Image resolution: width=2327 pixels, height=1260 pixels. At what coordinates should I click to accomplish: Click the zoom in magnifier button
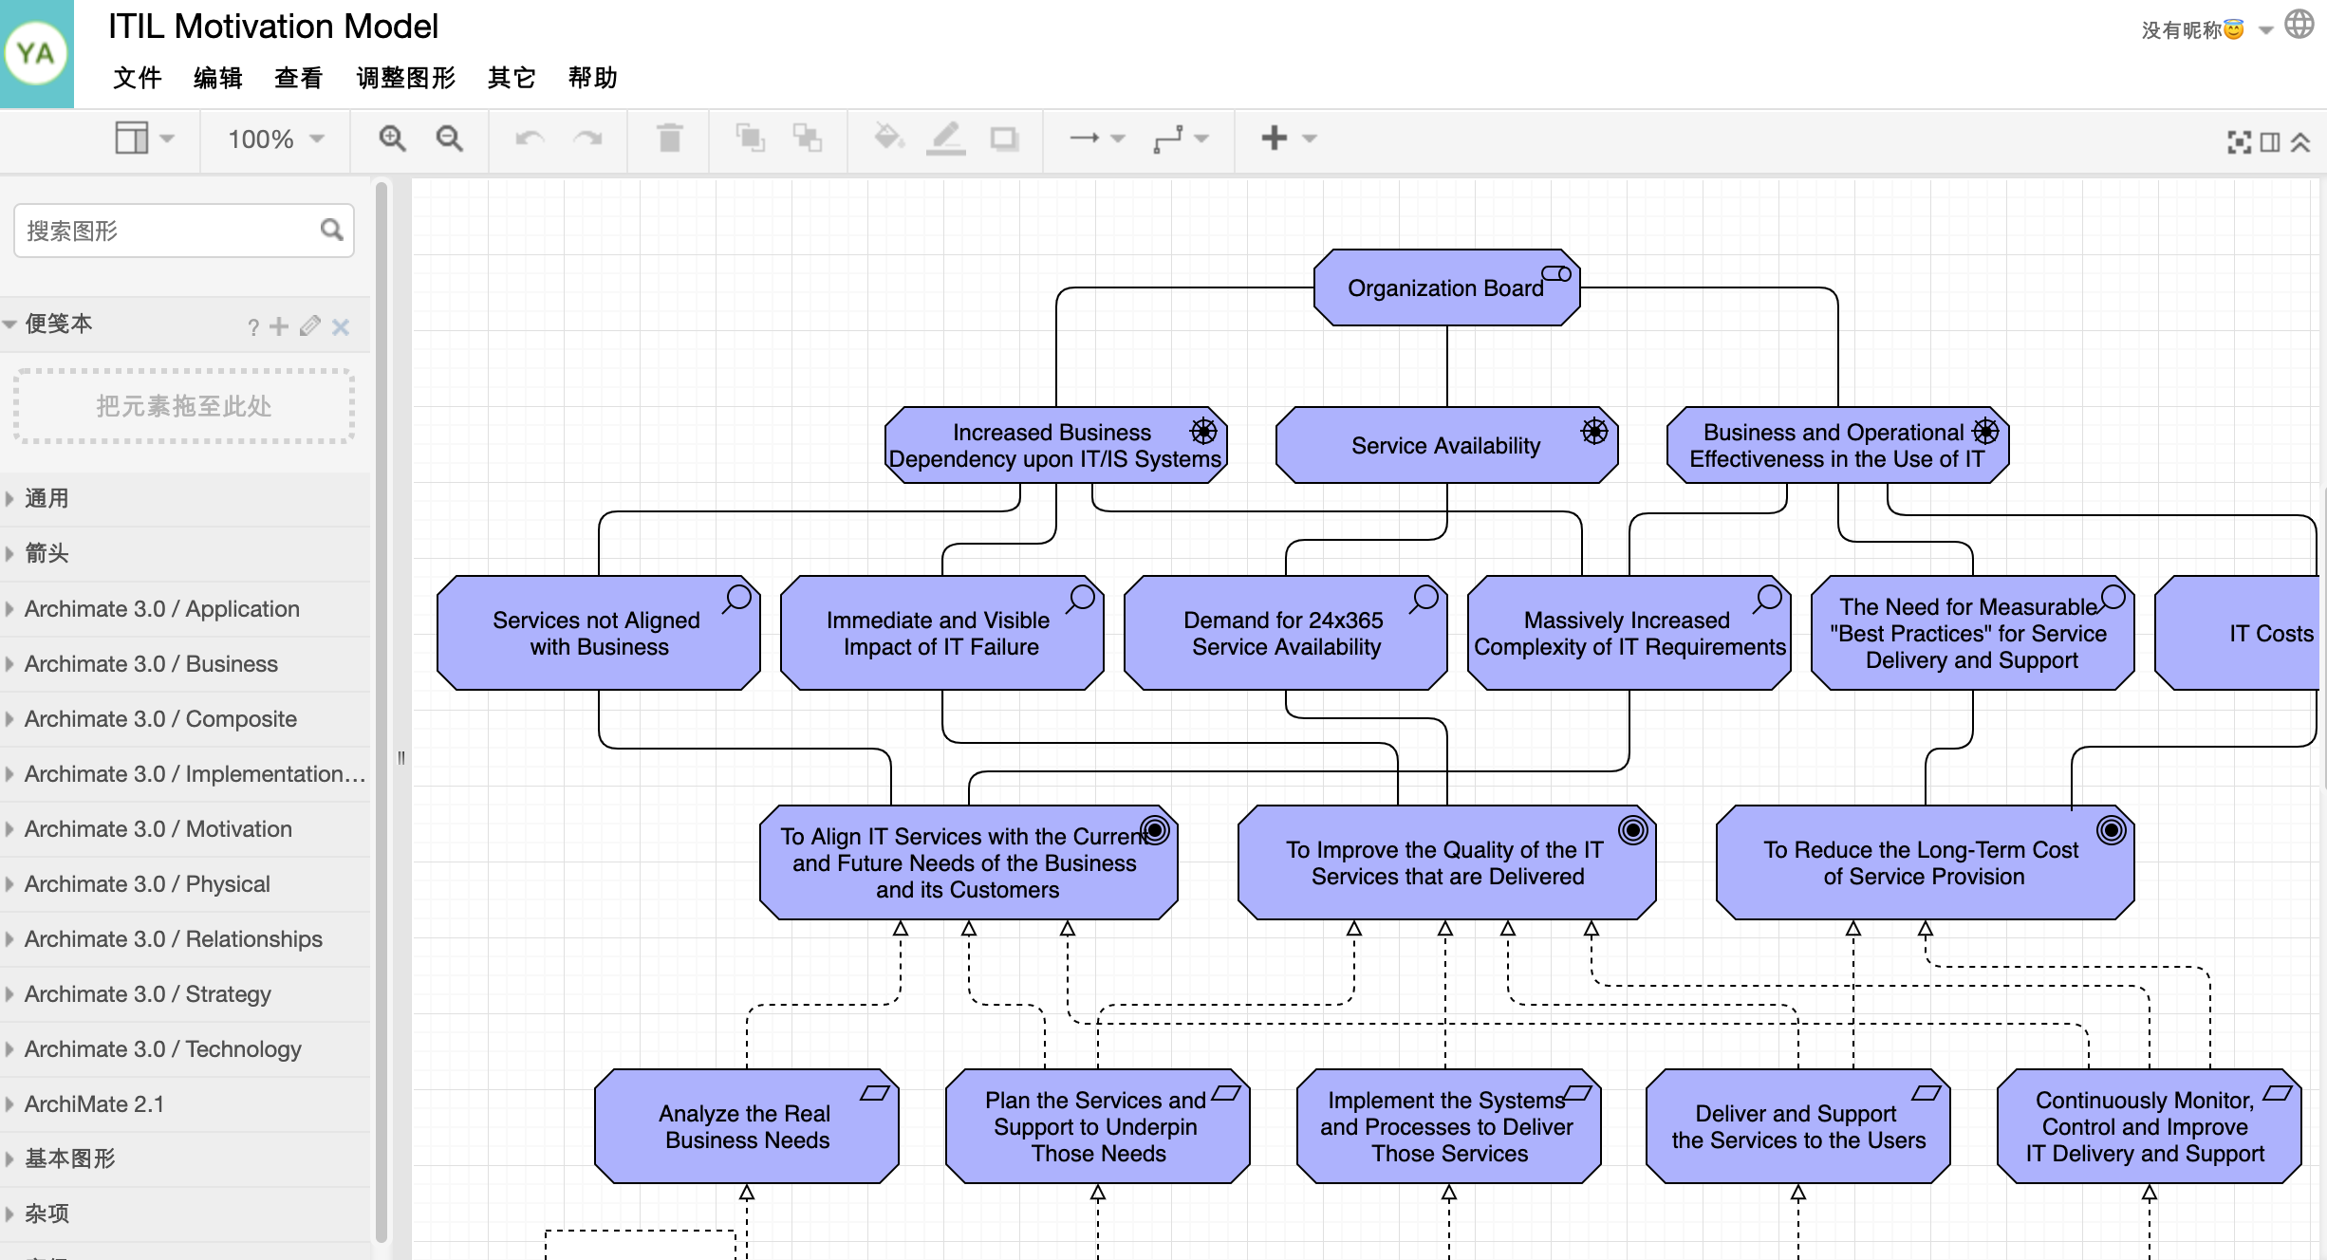pos(391,141)
